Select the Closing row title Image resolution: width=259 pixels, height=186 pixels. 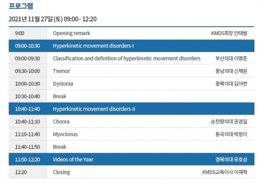click(x=61, y=172)
